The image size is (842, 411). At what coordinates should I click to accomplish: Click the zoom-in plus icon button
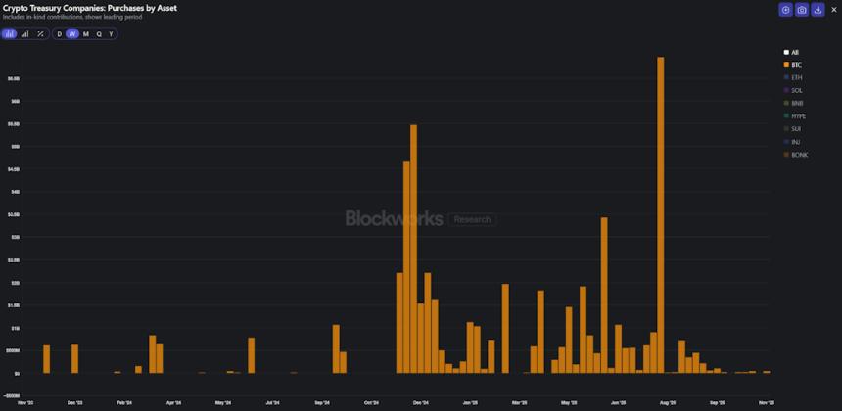point(785,10)
